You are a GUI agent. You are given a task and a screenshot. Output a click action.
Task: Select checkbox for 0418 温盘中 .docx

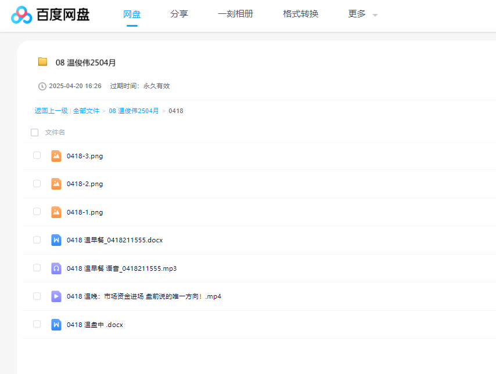click(37, 324)
